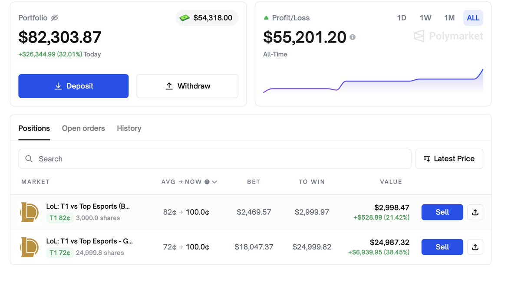This screenshot has width=521, height=292.
Task: Open the League icon of the 3,000.0 shares row
Action: click(30, 212)
